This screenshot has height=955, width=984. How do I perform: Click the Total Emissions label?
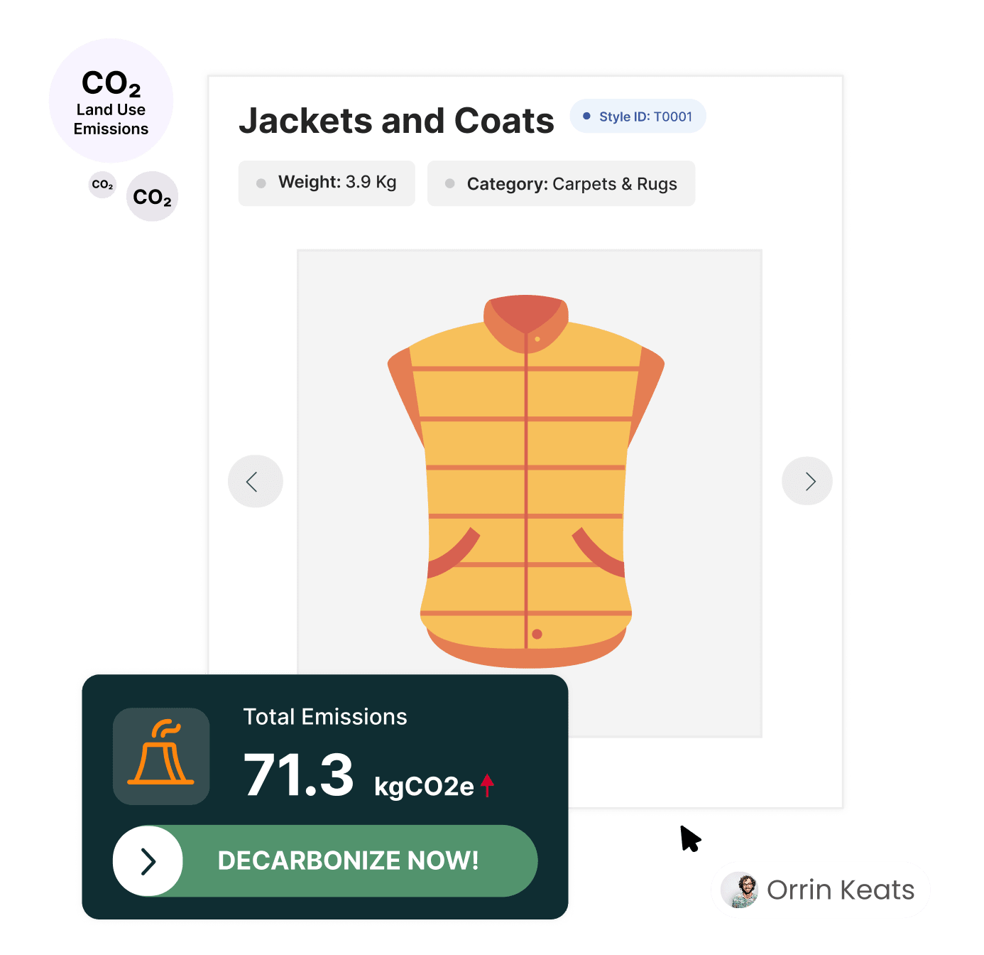(x=325, y=716)
